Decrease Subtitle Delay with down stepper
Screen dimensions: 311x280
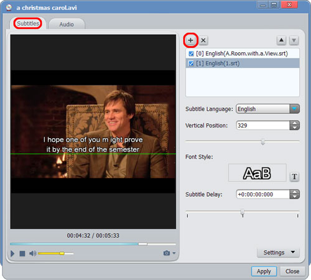coord(295,197)
